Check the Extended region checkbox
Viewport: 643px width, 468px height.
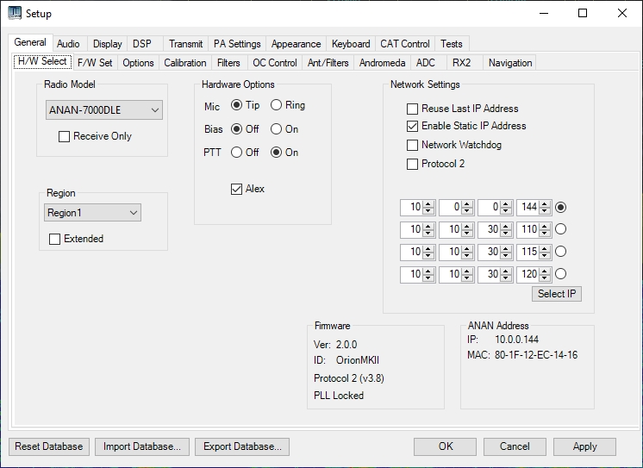(x=55, y=239)
